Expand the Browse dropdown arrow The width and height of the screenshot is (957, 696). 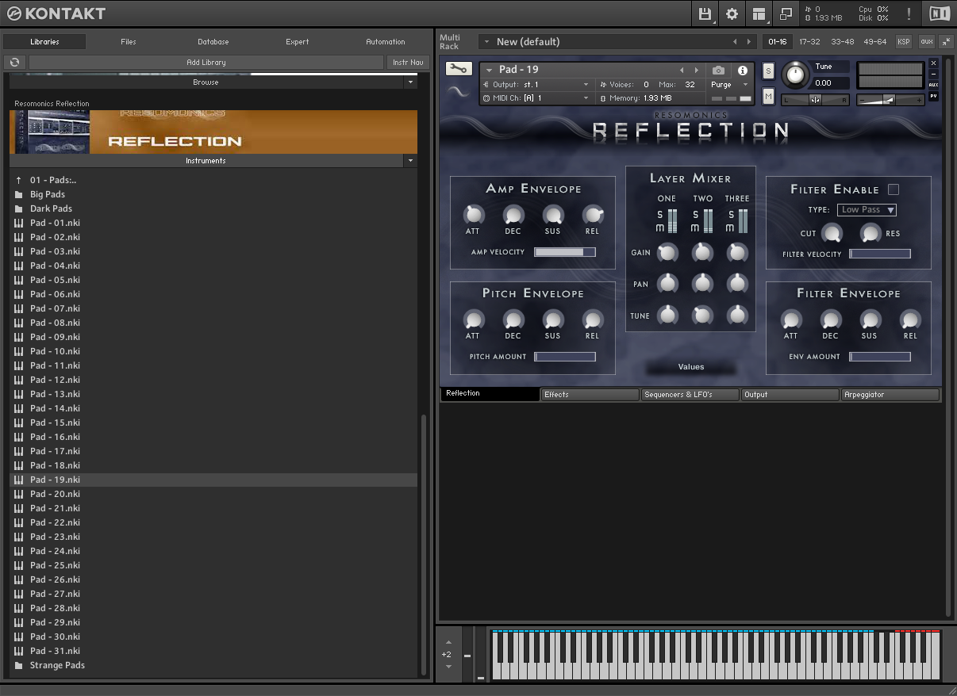point(410,82)
